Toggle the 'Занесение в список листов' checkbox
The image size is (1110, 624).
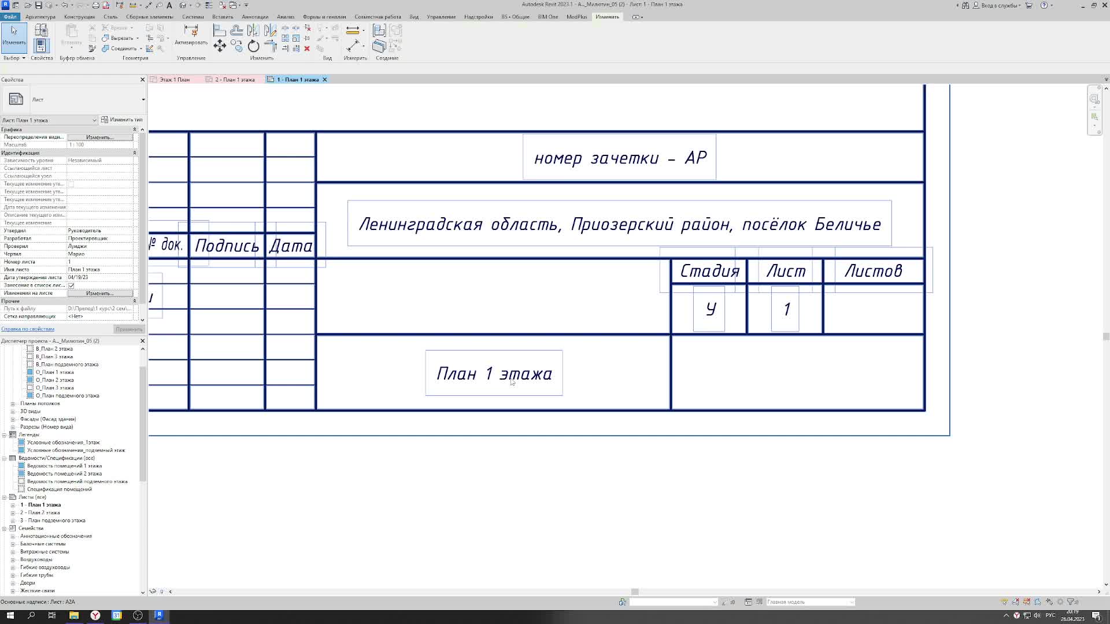tap(71, 285)
